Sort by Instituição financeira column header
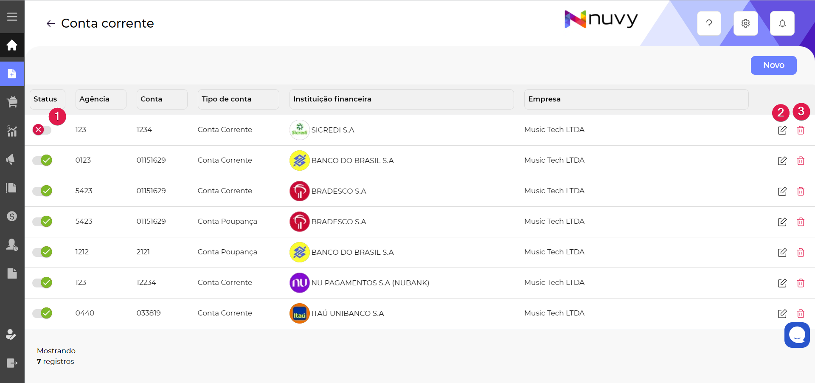 click(x=401, y=99)
